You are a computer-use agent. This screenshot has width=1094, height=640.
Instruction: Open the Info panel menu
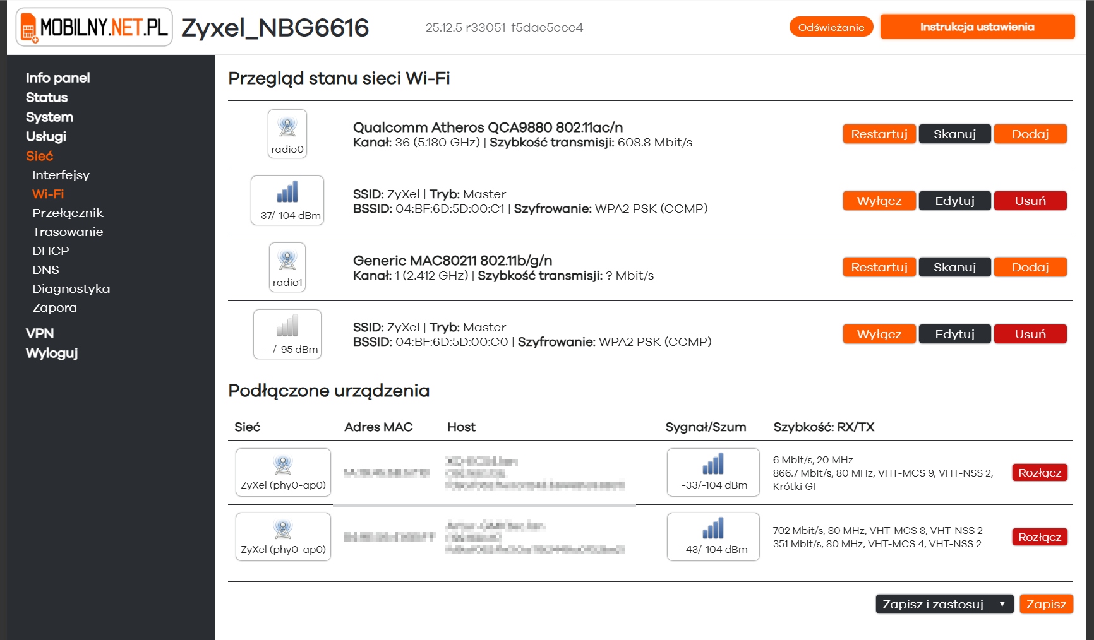coord(57,78)
